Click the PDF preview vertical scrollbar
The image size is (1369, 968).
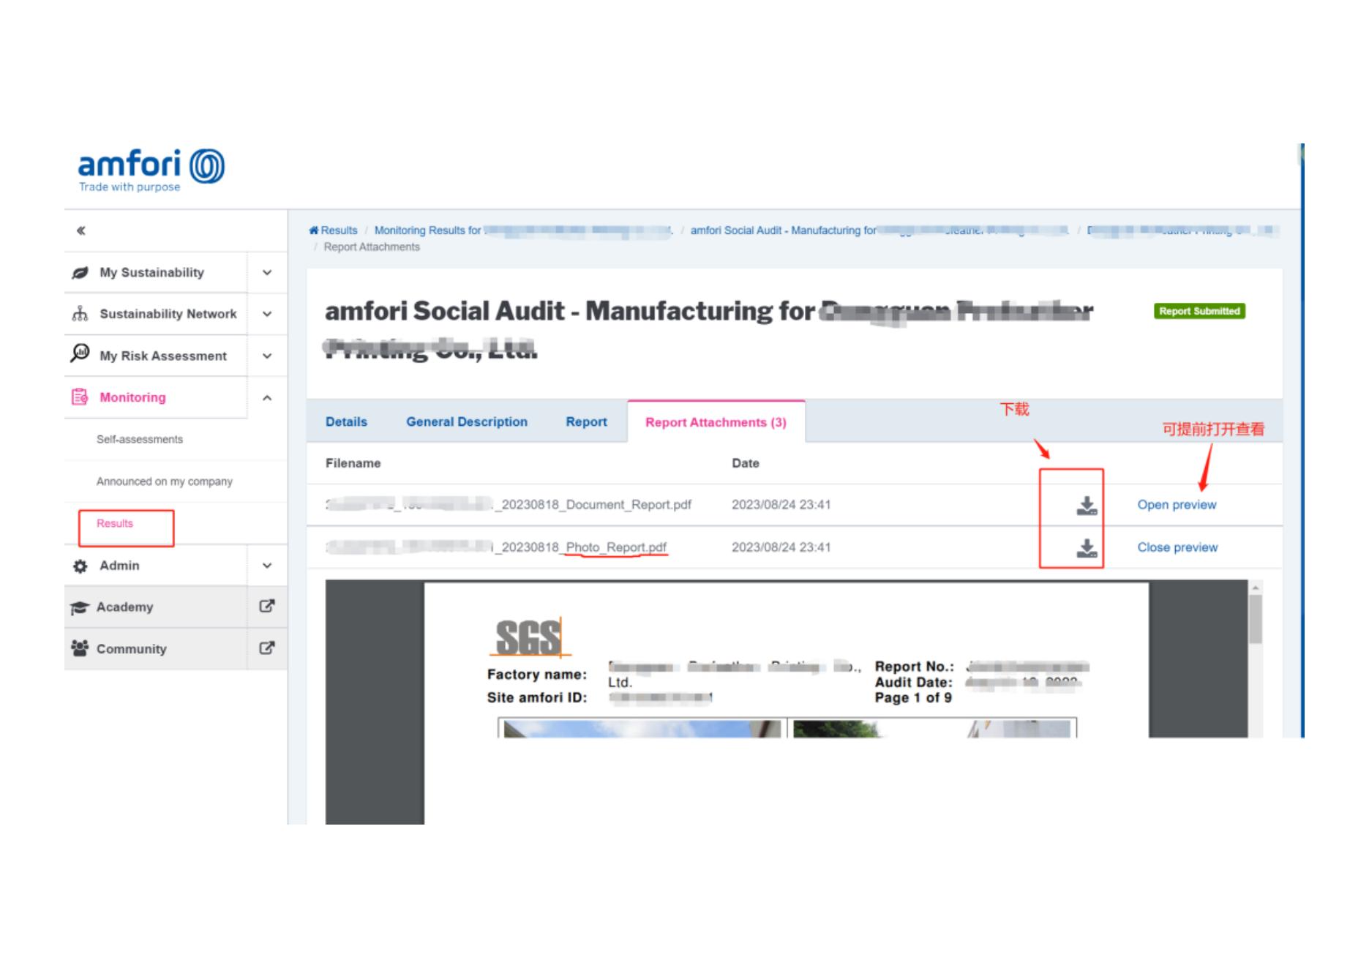[x=1256, y=619]
